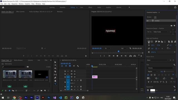178x100 pixels.
Task: Select the Track Select Forward tool
Action: (x=55, y=65)
